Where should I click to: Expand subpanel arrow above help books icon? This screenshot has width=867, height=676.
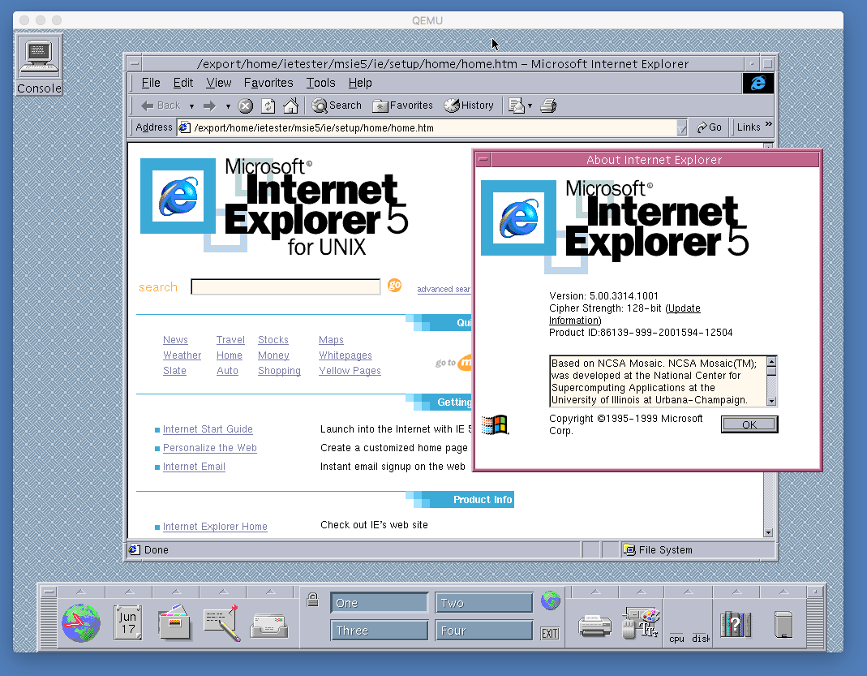coord(736,592)
